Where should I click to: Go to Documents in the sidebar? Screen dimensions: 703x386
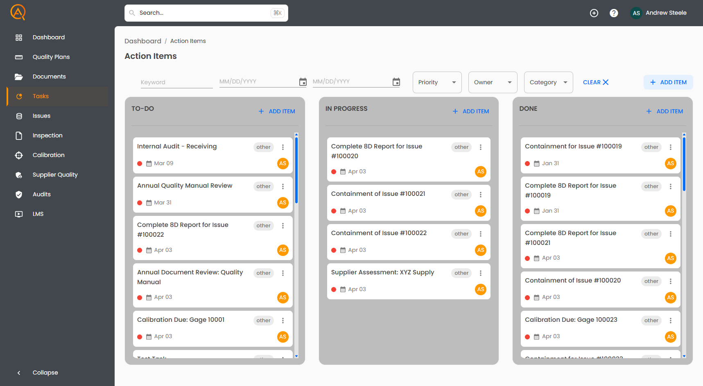pos(57,76)
